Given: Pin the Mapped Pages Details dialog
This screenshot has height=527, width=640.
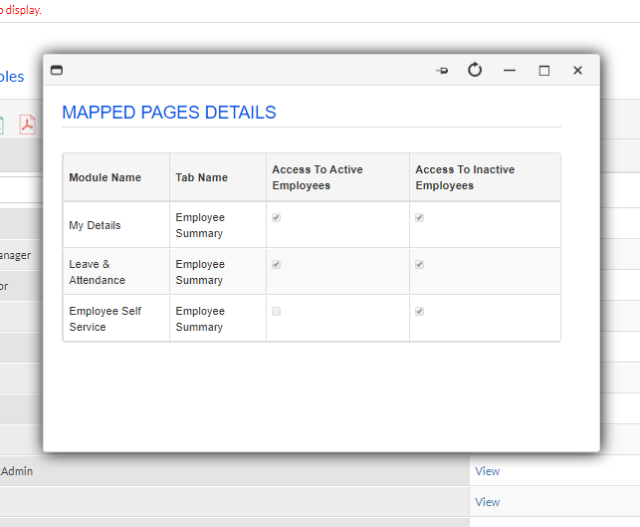Looking at the screenshot, I should [442, 71].
